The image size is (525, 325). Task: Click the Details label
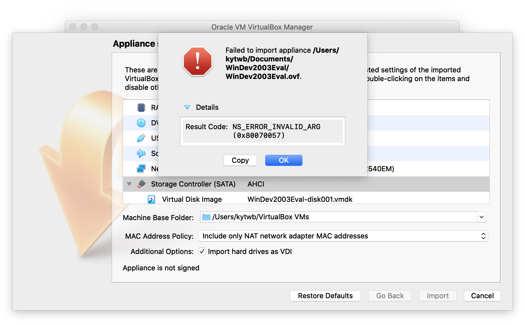click(x=207, y=107)
